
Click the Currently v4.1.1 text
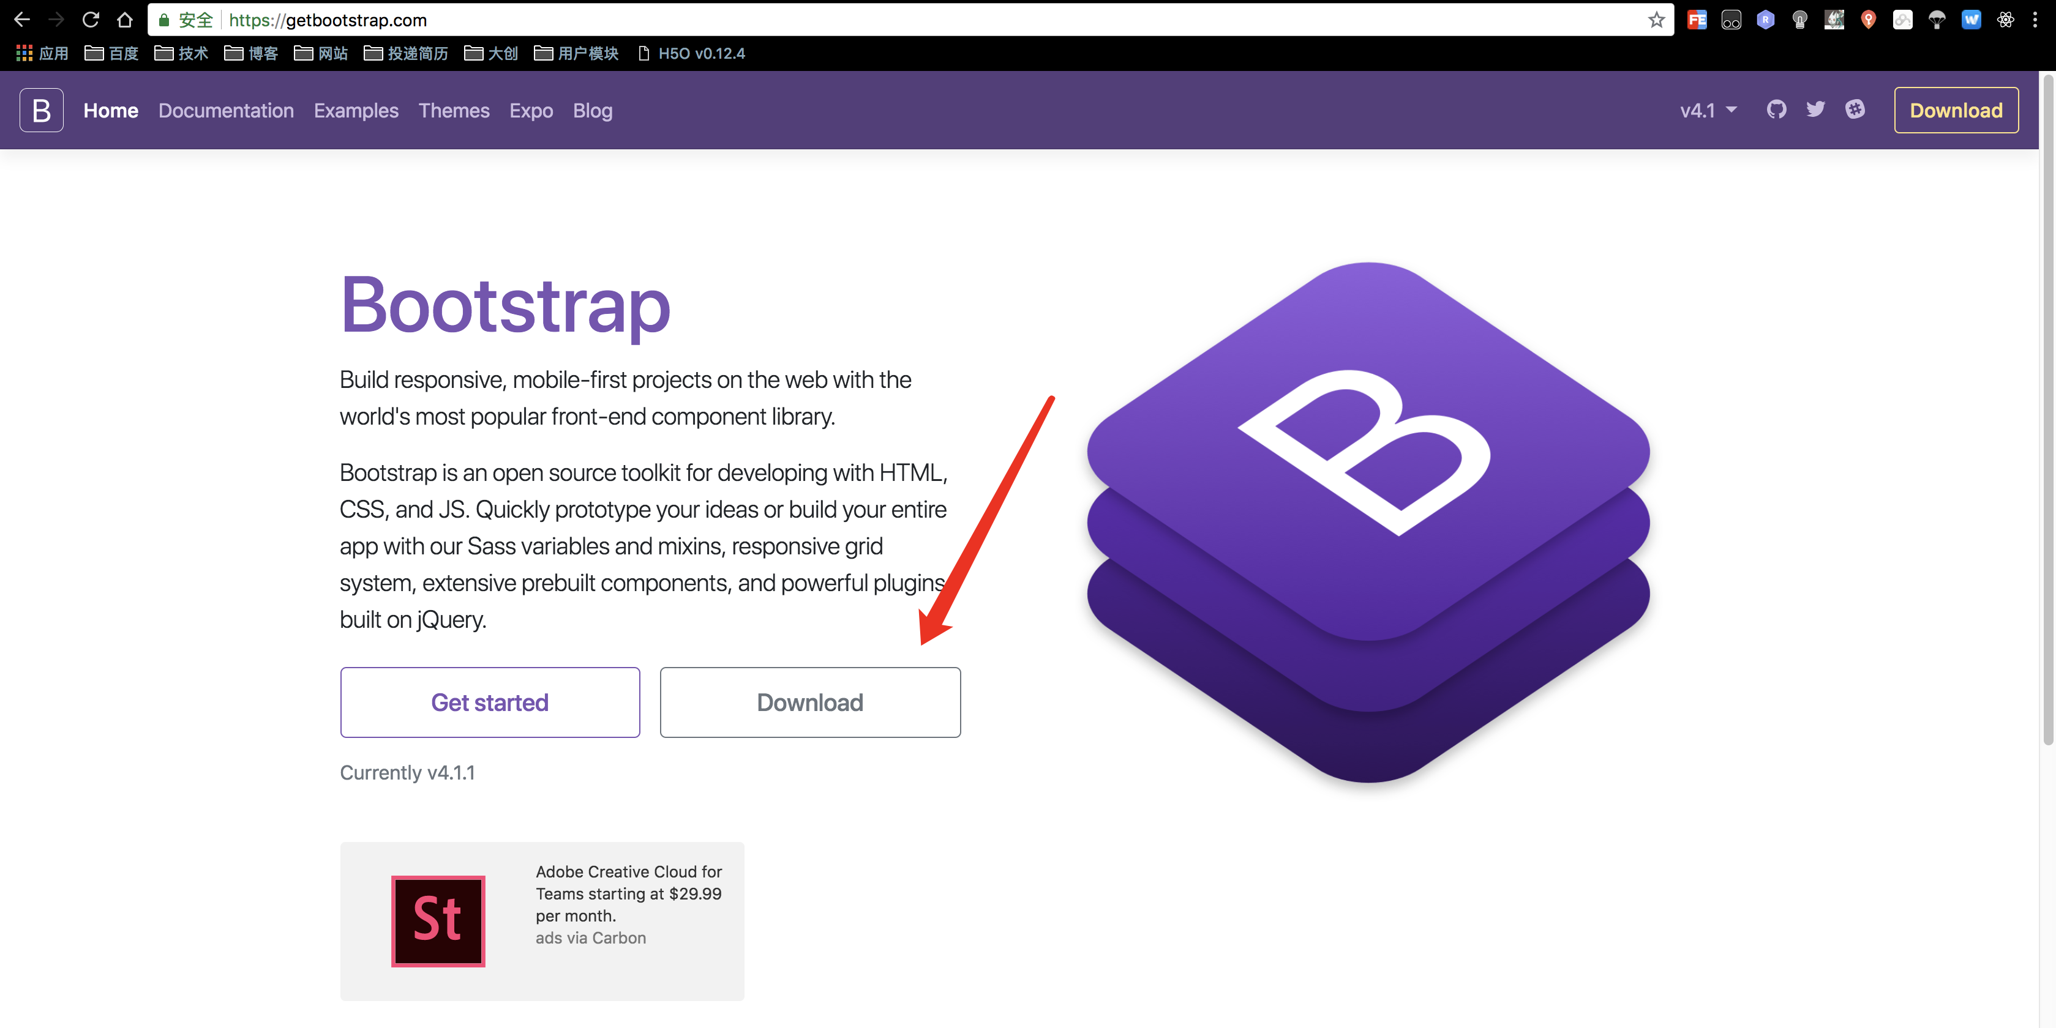(407, 772)
